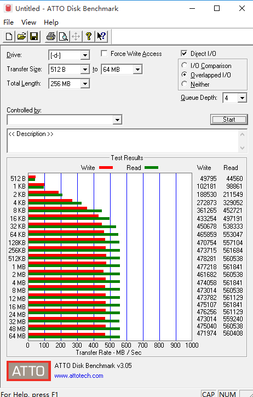
Task: Open the Total Length 256 MB dropdown
Action: click(x=85, y=83)
